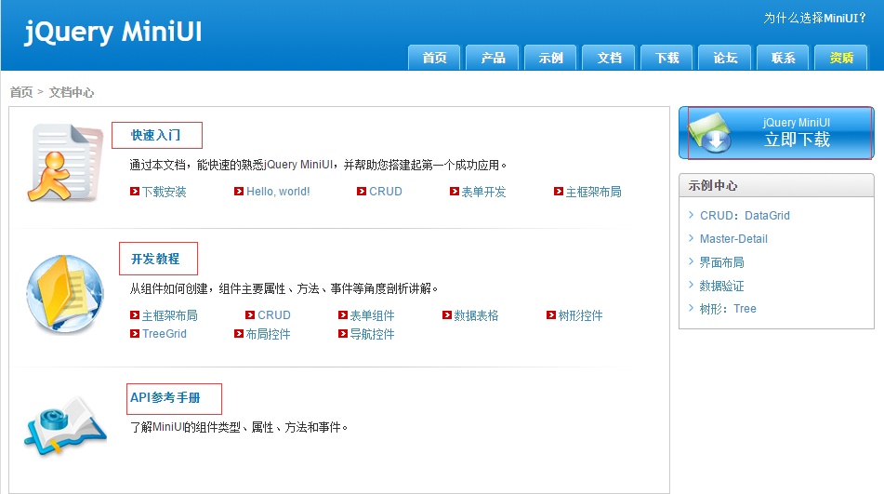Click the globe folder icon beside 开发教程
884x494 pixels.
point(65,293)
